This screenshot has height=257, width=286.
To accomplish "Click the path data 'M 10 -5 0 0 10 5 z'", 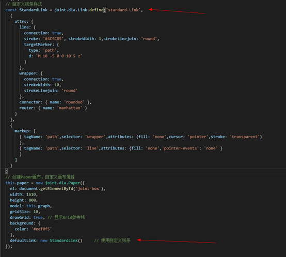I will pos(59,56).
